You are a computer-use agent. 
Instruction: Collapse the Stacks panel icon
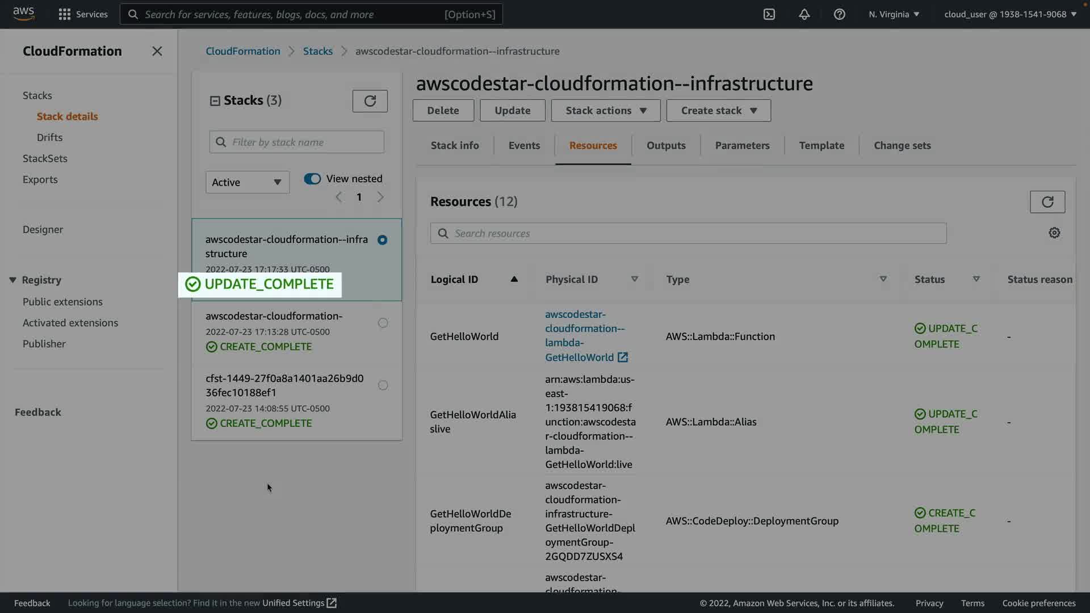[x=215, y=101]
